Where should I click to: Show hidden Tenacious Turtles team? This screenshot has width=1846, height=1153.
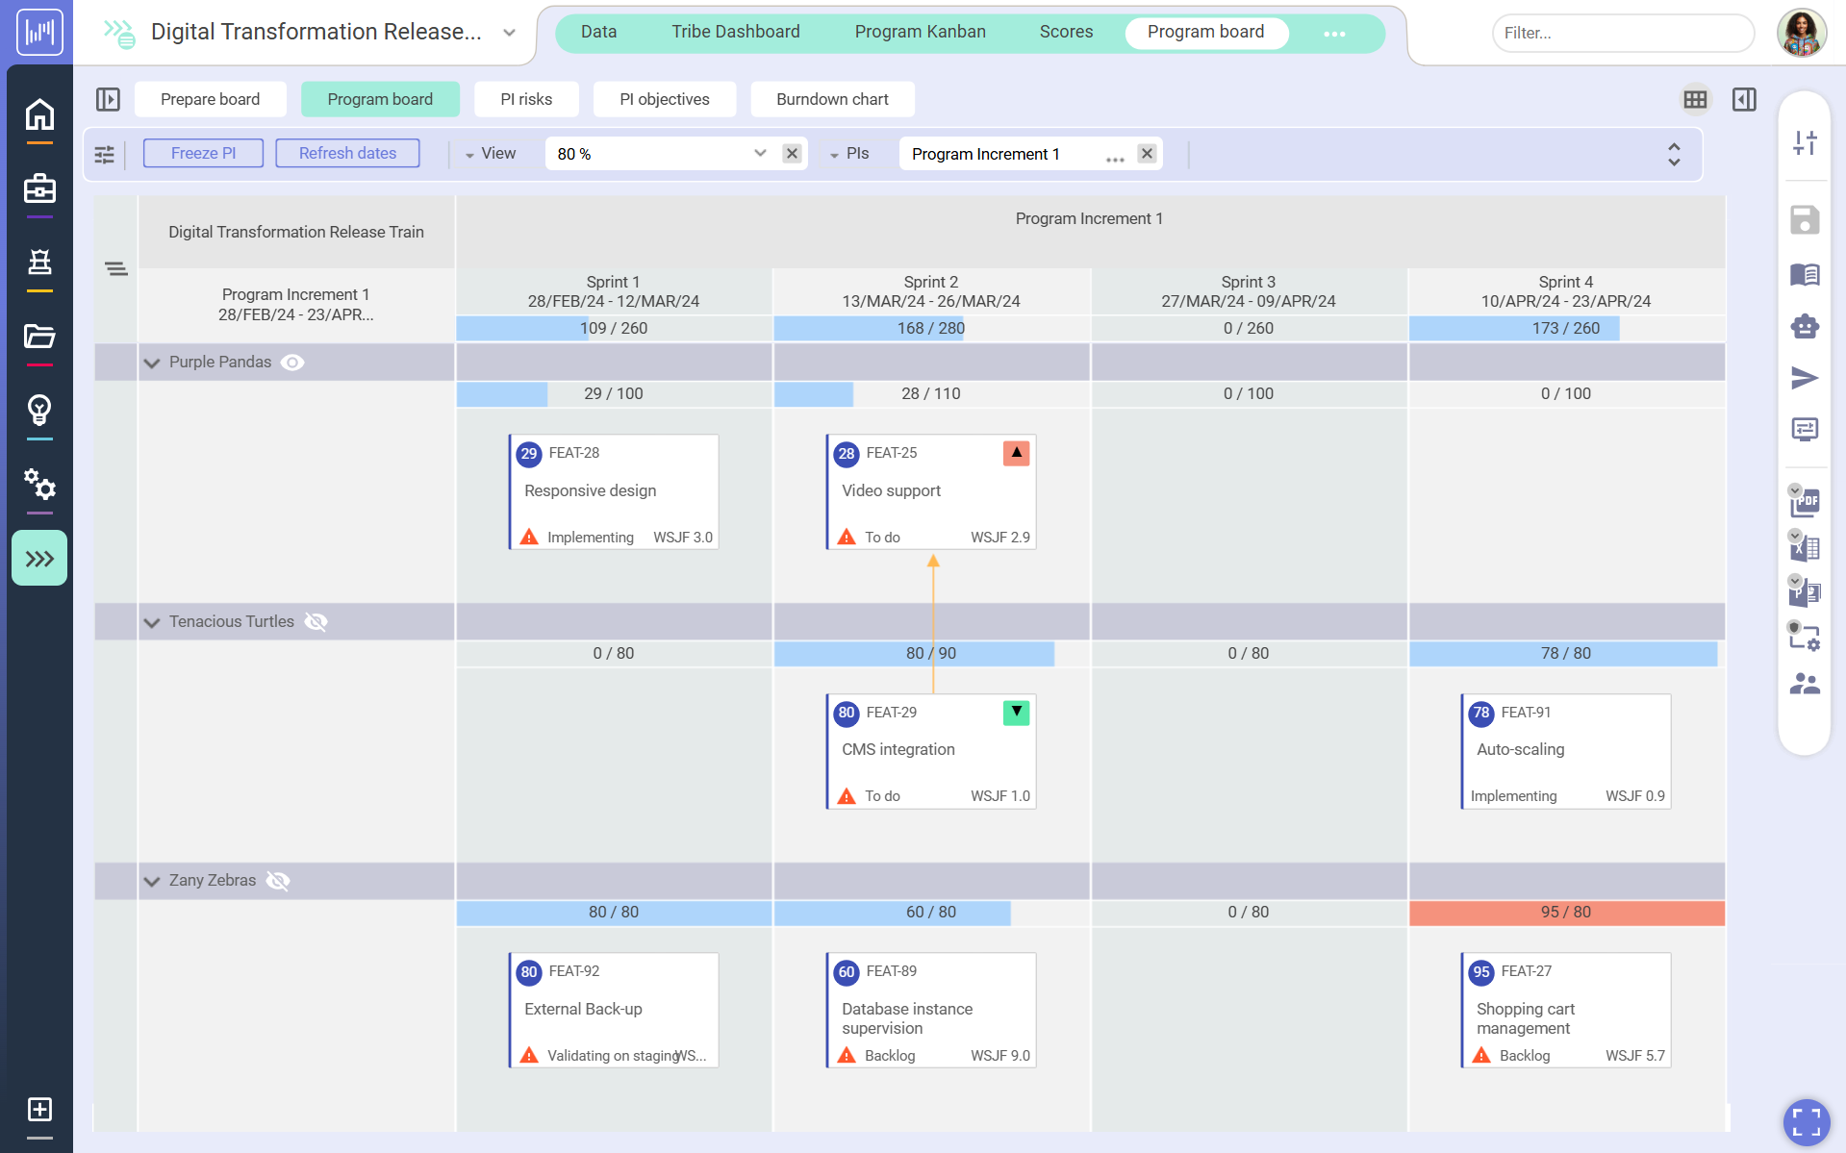point(316,622)
